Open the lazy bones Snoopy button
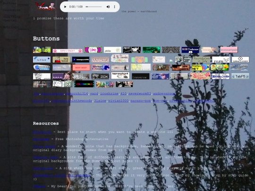The height and width of the screenshot is (191, 255). click(x=61, y=59)
